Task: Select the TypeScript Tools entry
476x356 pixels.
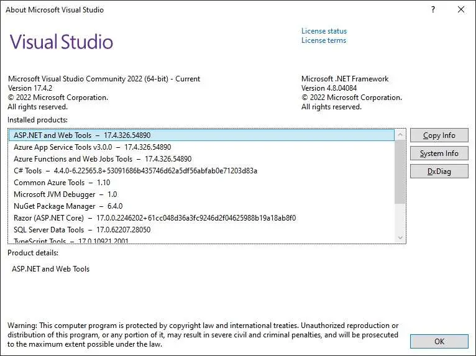Action: [201, 240]
